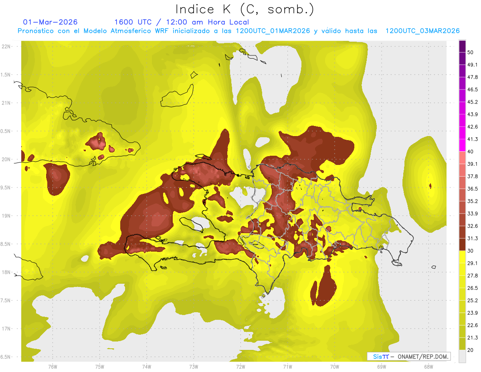Viewport: 481px width, 372px height.
Task: Click the longitude label "71W"
Action: click(287, 367)
